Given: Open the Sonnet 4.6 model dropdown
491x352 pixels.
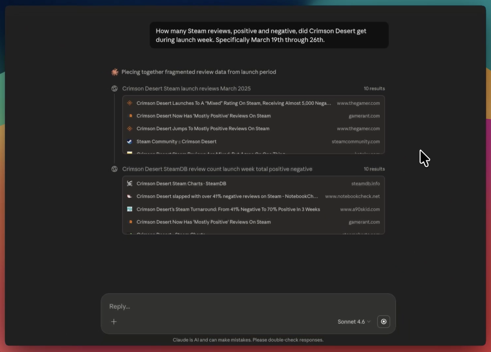Looking at the screenshot, I should point(354,322).
